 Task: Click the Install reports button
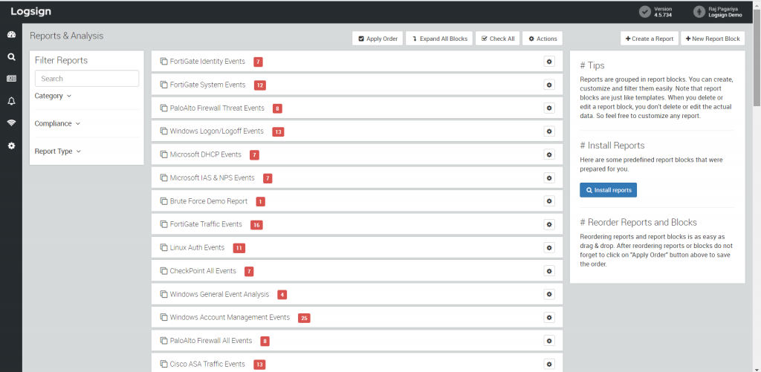click(x=608, y=190)
